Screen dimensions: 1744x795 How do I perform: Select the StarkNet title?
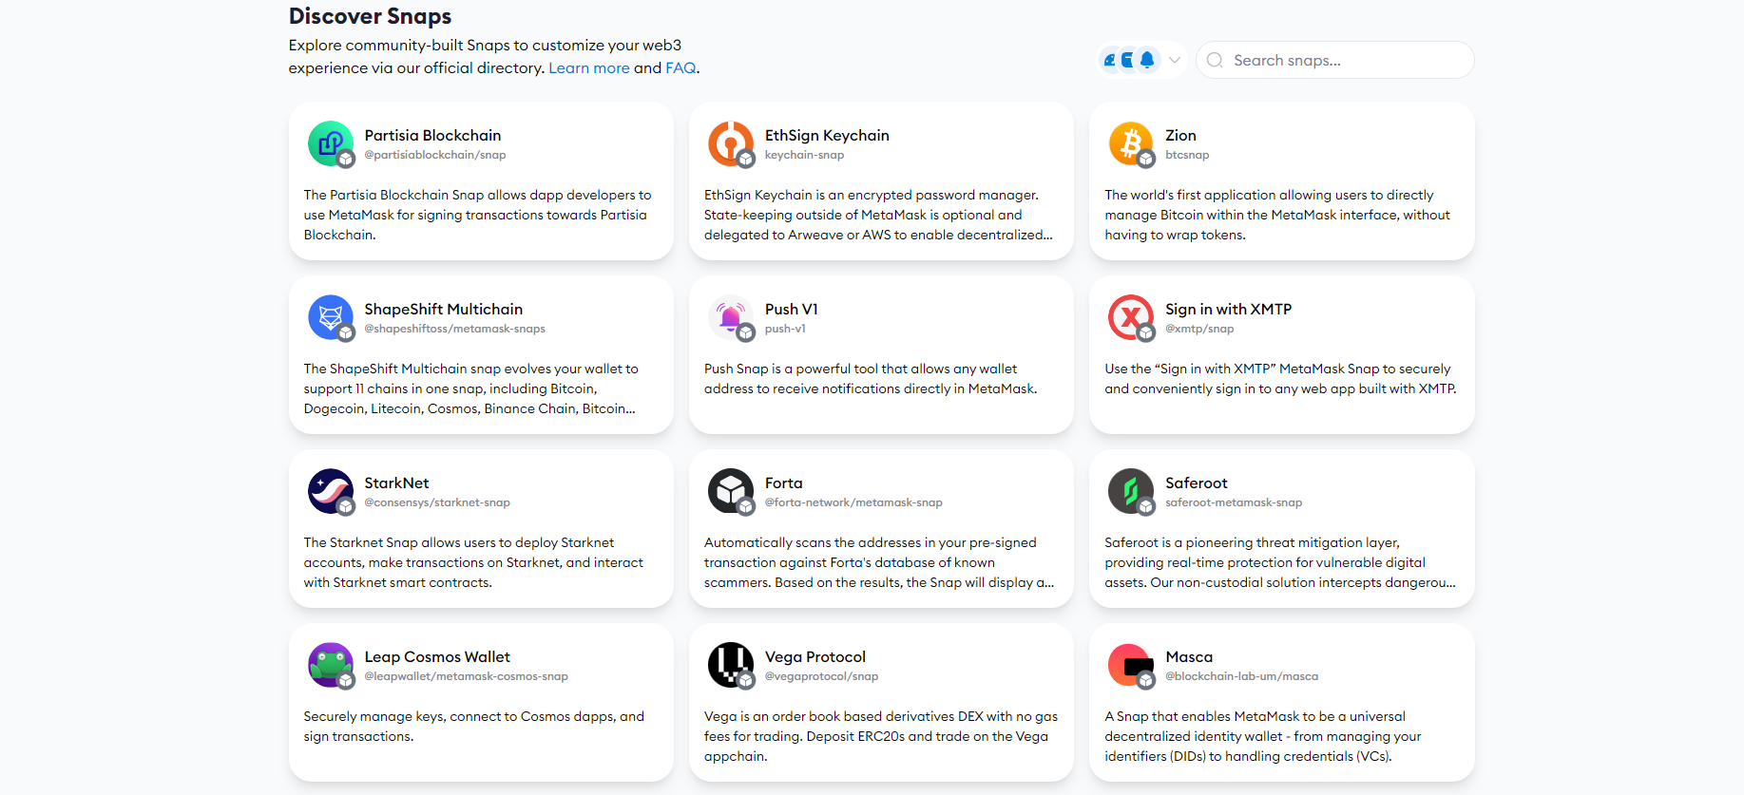(396, 483)
